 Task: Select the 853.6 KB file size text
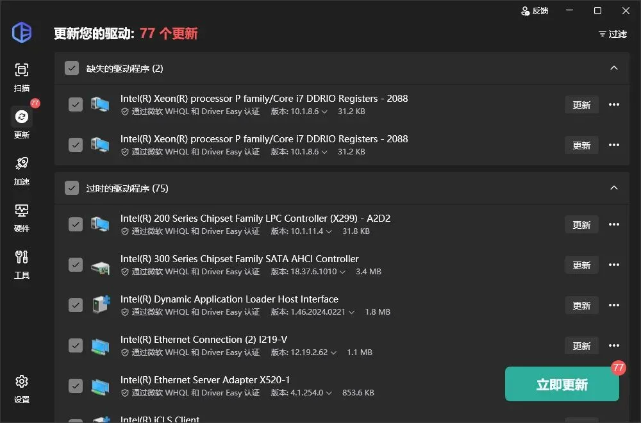pos(358,393)
